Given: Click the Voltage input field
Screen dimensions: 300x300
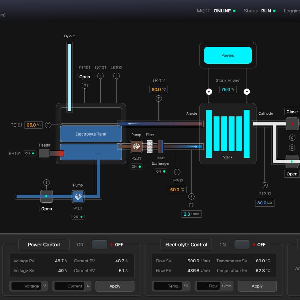Looking at the screenshot, I should (x=26, y=286).
